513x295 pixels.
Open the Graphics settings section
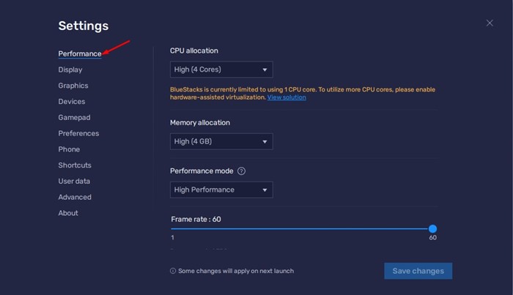(x=73, y=86)
